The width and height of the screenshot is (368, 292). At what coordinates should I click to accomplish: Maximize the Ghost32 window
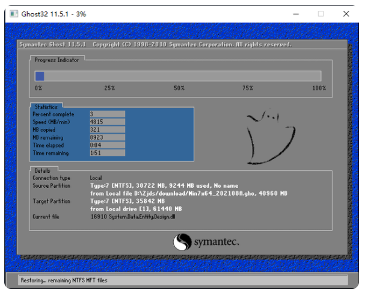(x=320, y=13)
